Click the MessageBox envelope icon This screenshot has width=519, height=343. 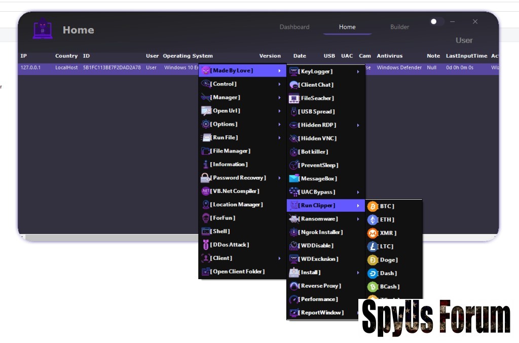(x=294, y=179)
